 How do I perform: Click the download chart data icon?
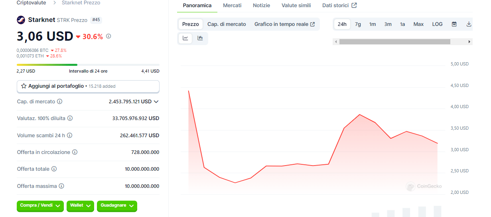click(469, 24)
